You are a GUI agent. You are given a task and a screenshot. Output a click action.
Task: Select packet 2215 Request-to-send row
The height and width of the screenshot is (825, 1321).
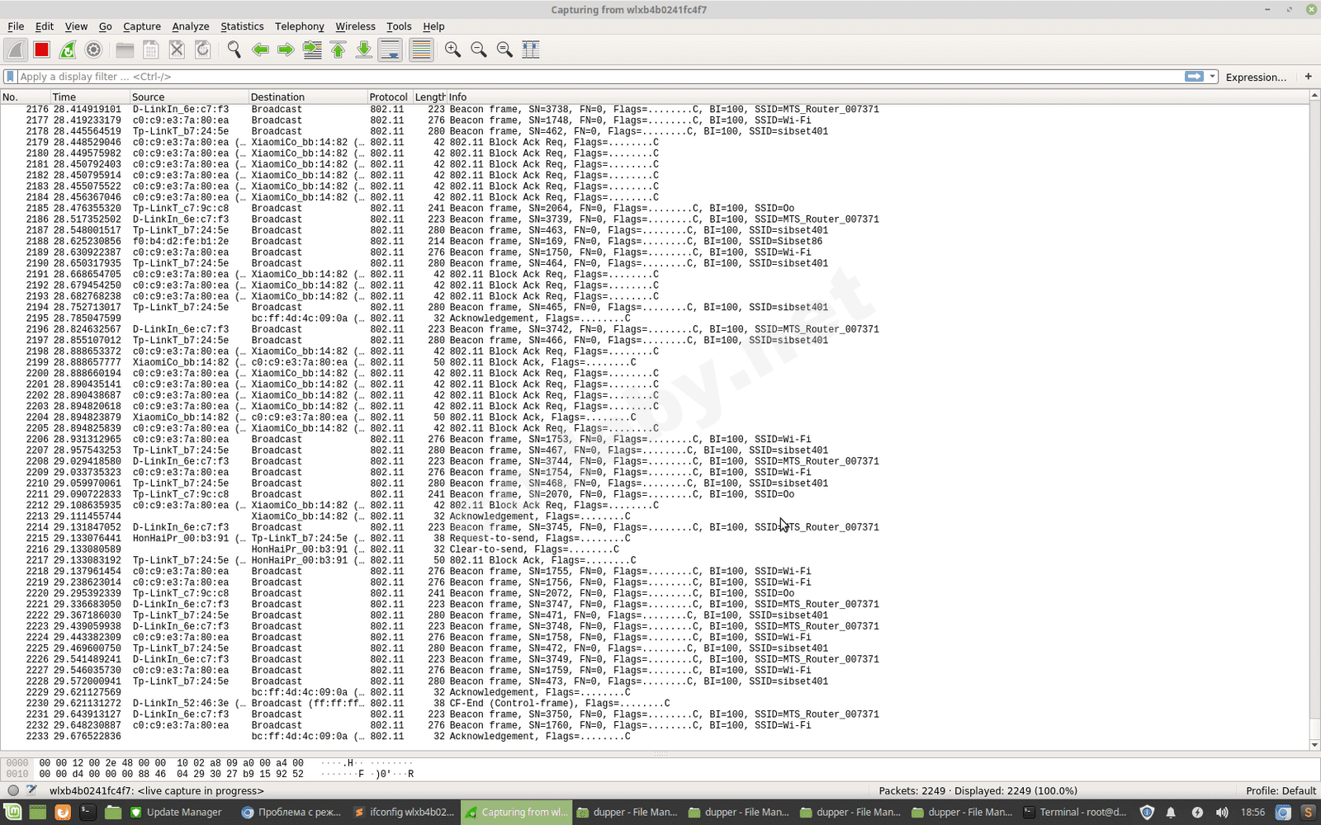click(655, 539)
